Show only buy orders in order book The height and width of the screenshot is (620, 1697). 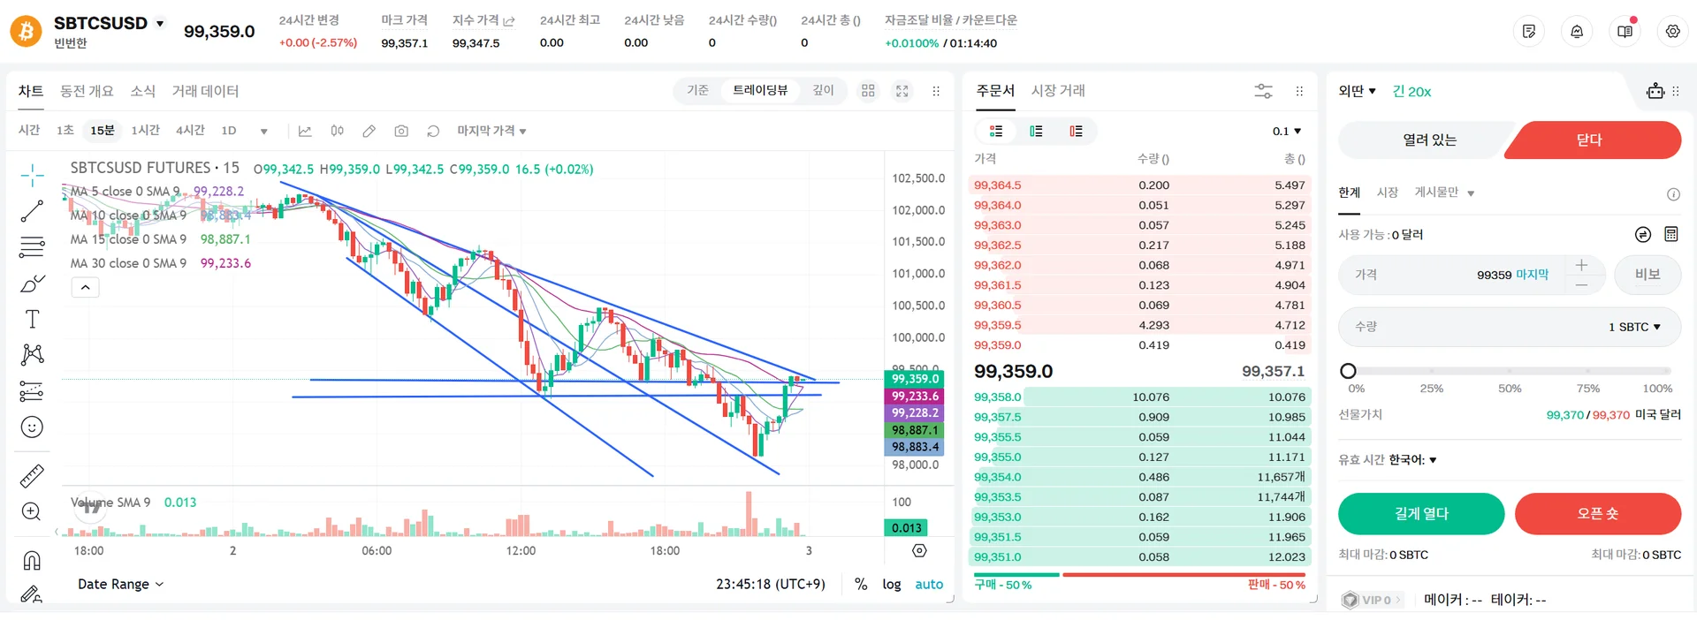pyautogui.click(x=1036, y=131)
